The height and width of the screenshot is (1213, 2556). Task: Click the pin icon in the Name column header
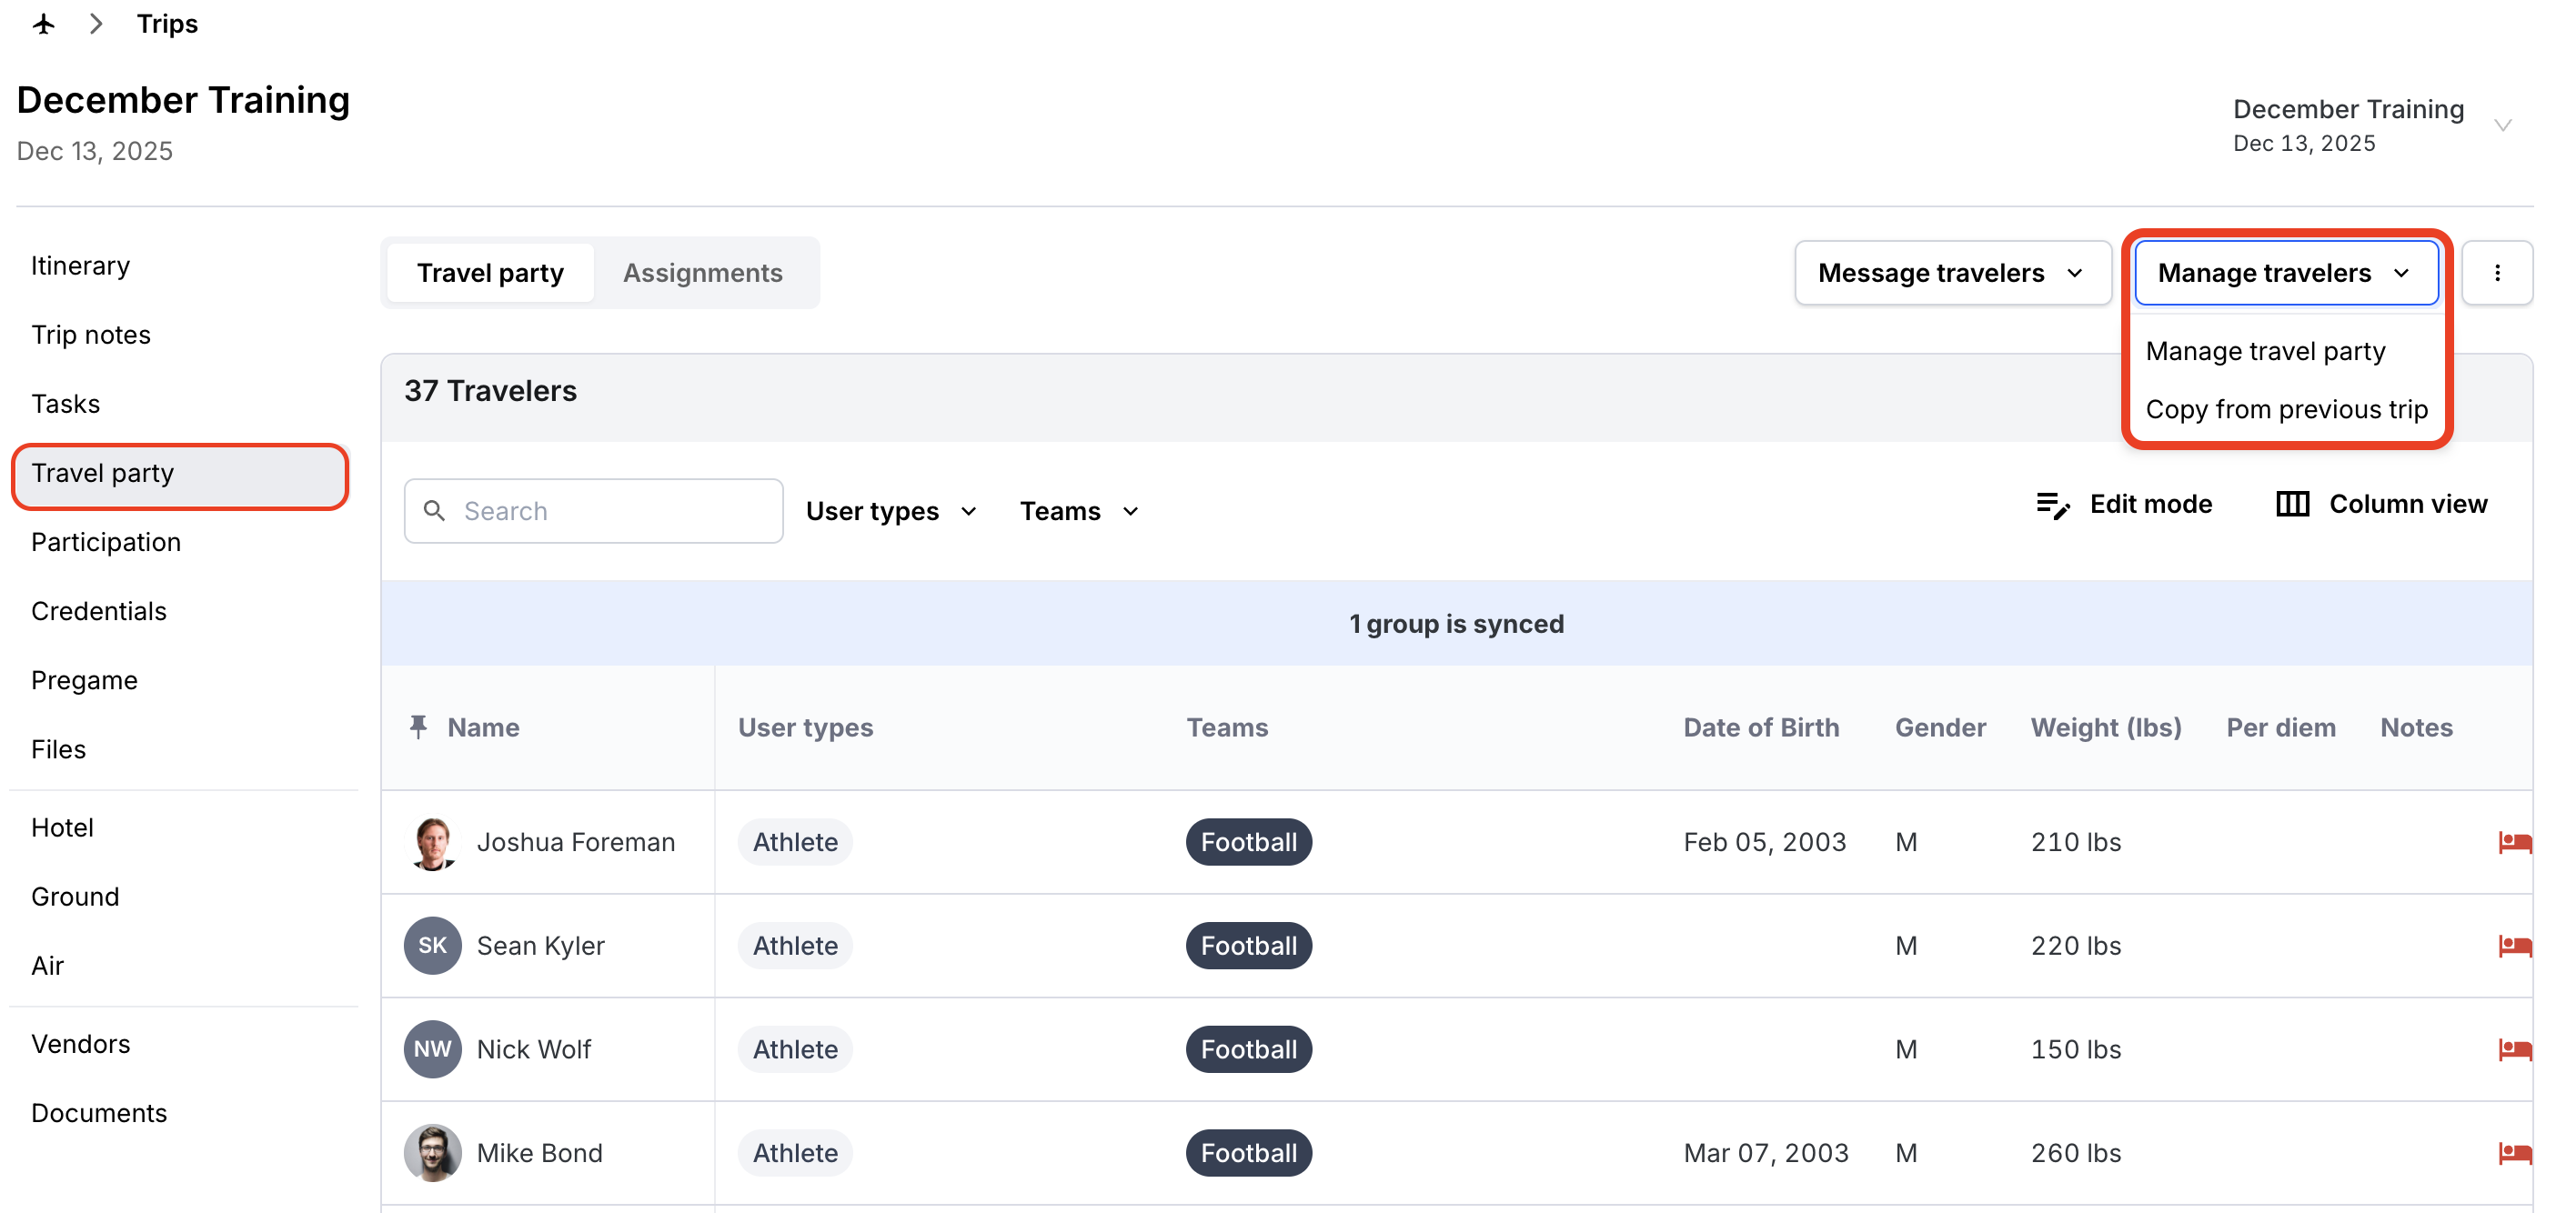[x=418, y=727]
